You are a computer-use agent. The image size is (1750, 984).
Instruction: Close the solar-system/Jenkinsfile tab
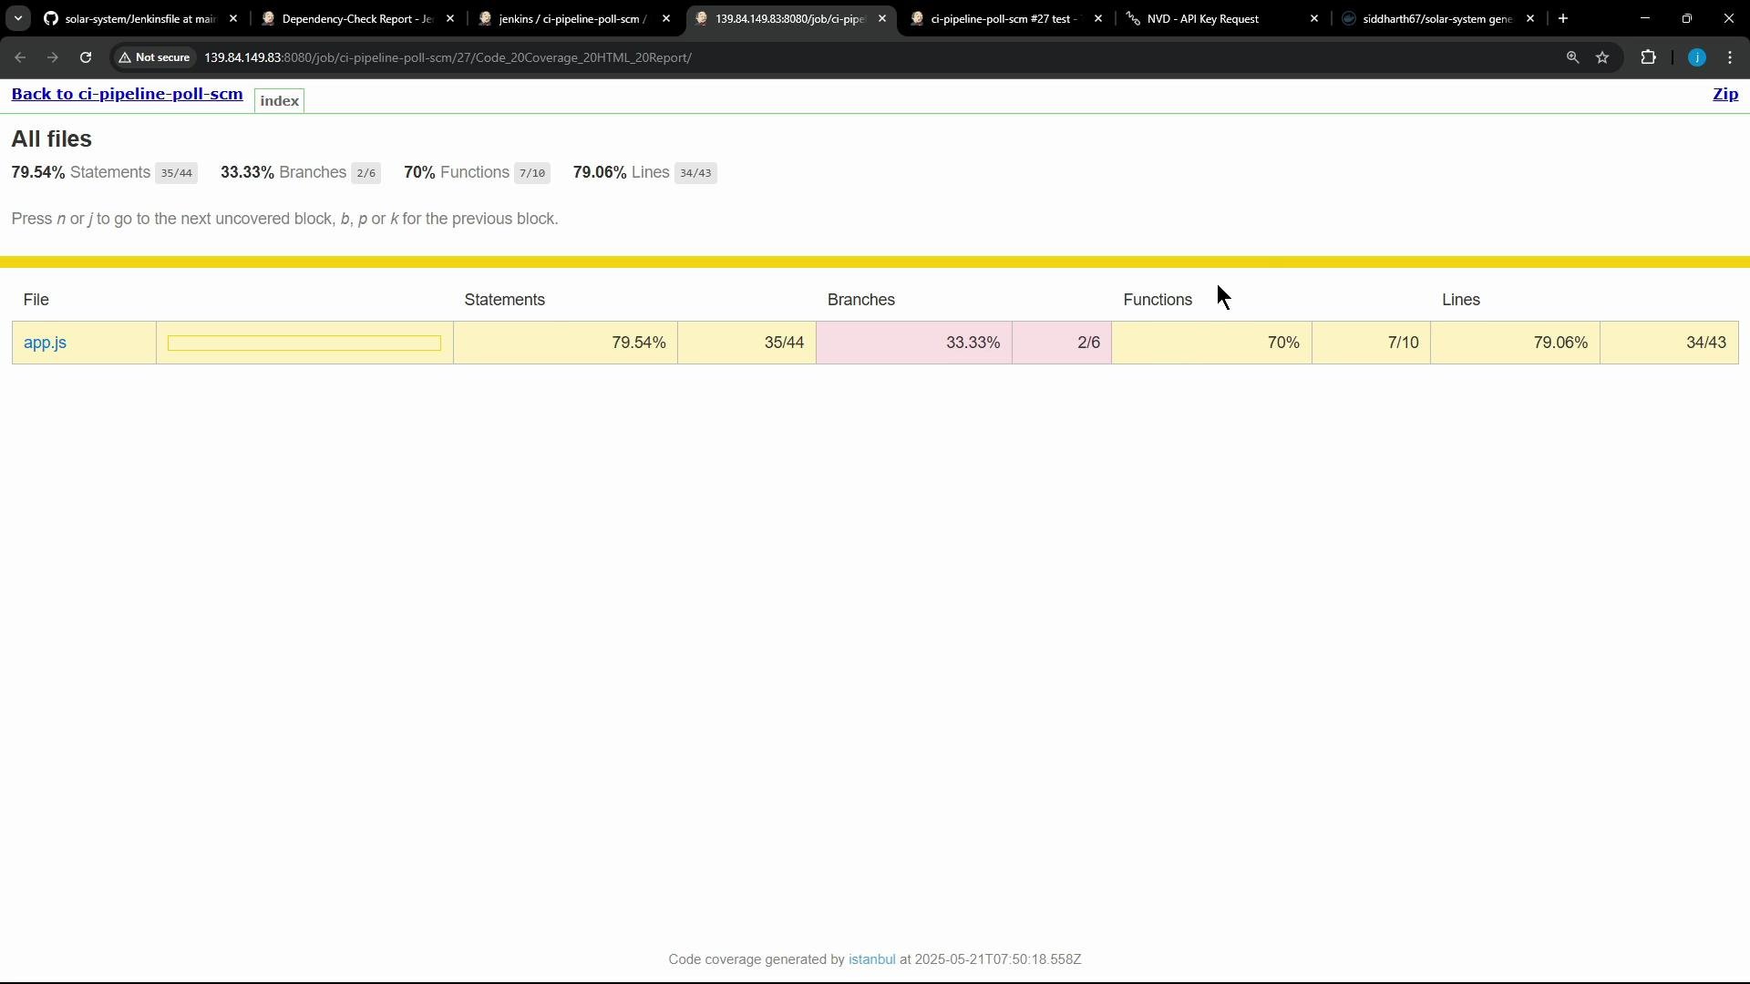233,18
